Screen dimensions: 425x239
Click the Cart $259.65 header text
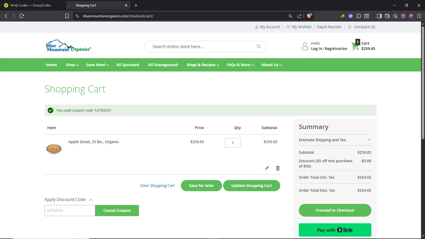[368, 46]
